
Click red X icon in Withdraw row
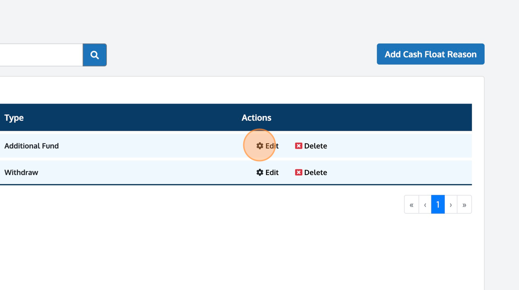pyautogui.click(x=298, y=172)
